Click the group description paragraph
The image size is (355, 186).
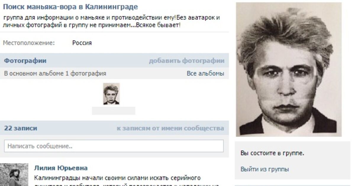click(x=111, y=21)
